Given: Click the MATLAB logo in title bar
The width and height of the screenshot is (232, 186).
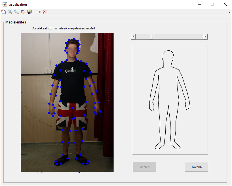Looking at the screenshot, I should point(5,4).
